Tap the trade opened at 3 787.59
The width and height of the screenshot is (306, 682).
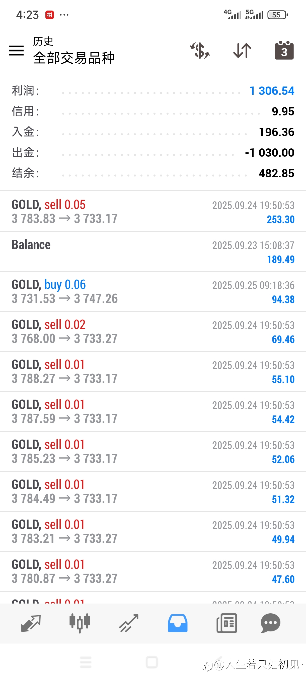tap(153, 411)
